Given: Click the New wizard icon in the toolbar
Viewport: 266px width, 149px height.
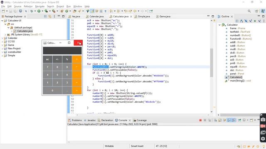Looking at the screenshot, I should pyautogui.click(x=3, y=11).
